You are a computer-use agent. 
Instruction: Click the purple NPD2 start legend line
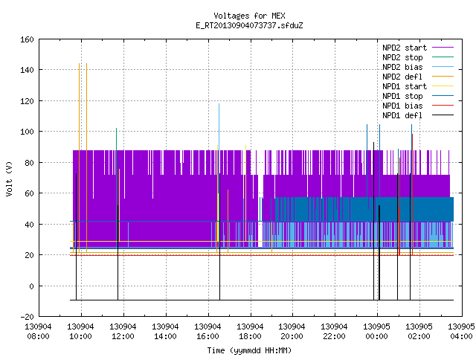click(443, 48)
